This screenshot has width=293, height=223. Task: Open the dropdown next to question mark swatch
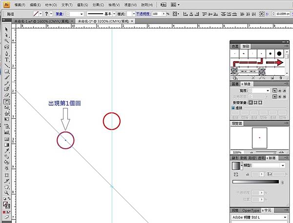pos(51,14)
